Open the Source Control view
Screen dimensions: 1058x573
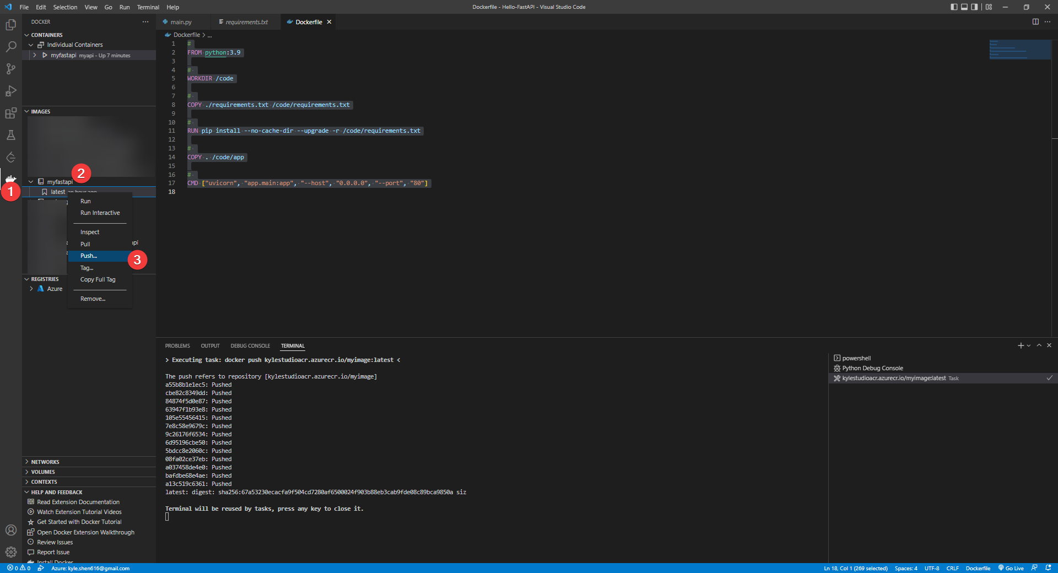point(11,69)
